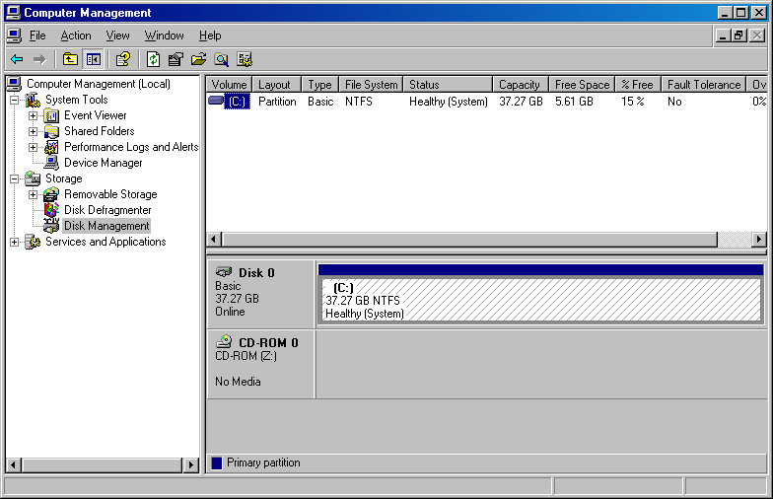
Task: Click the Free Space column header
Action: coord(582,85)
